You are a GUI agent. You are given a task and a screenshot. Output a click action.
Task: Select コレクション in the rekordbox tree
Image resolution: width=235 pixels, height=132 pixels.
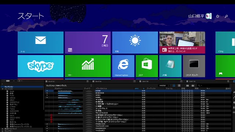click(9, 87)
